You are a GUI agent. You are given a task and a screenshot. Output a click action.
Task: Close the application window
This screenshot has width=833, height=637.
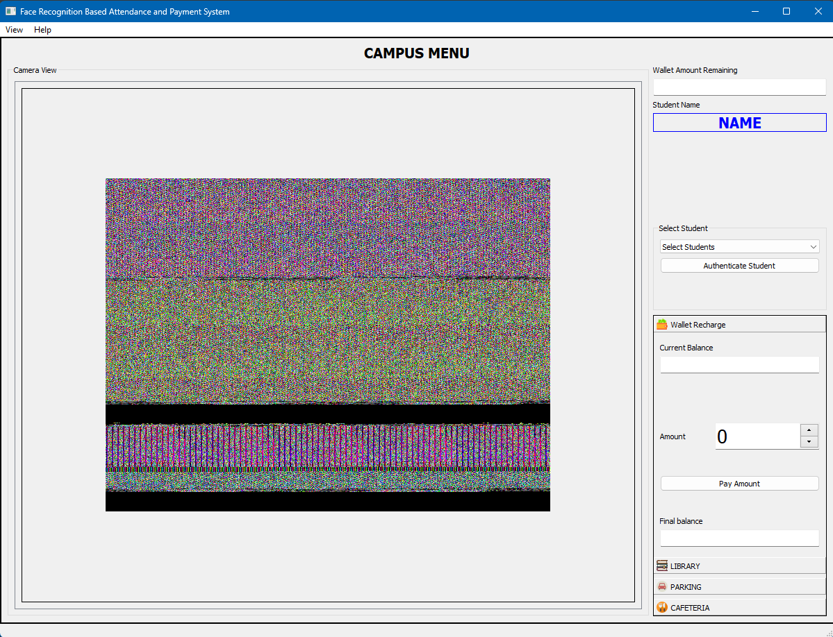pos(818,11)
